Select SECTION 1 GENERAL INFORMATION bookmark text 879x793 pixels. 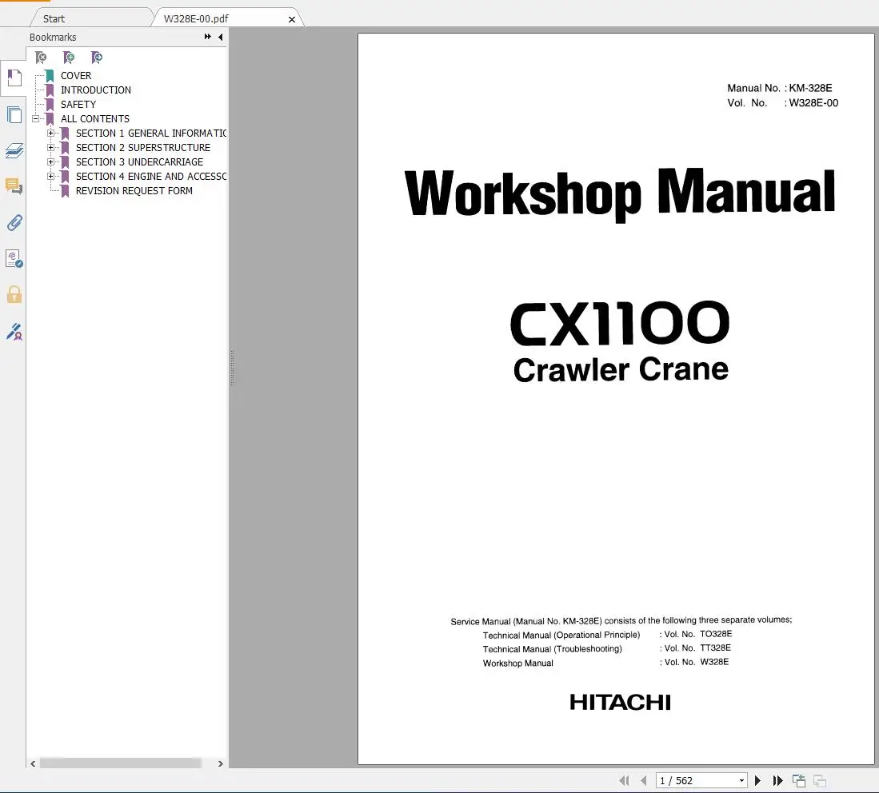151,133
